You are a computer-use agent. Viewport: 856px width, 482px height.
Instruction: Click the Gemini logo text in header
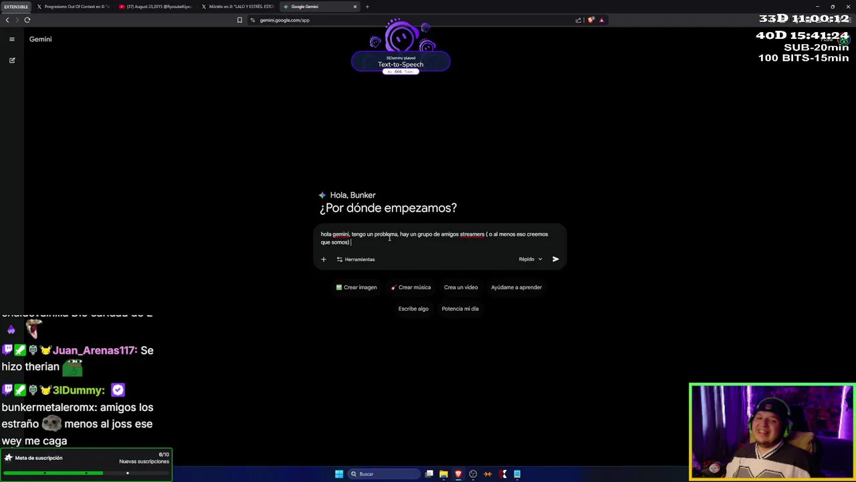pos(40,39)
